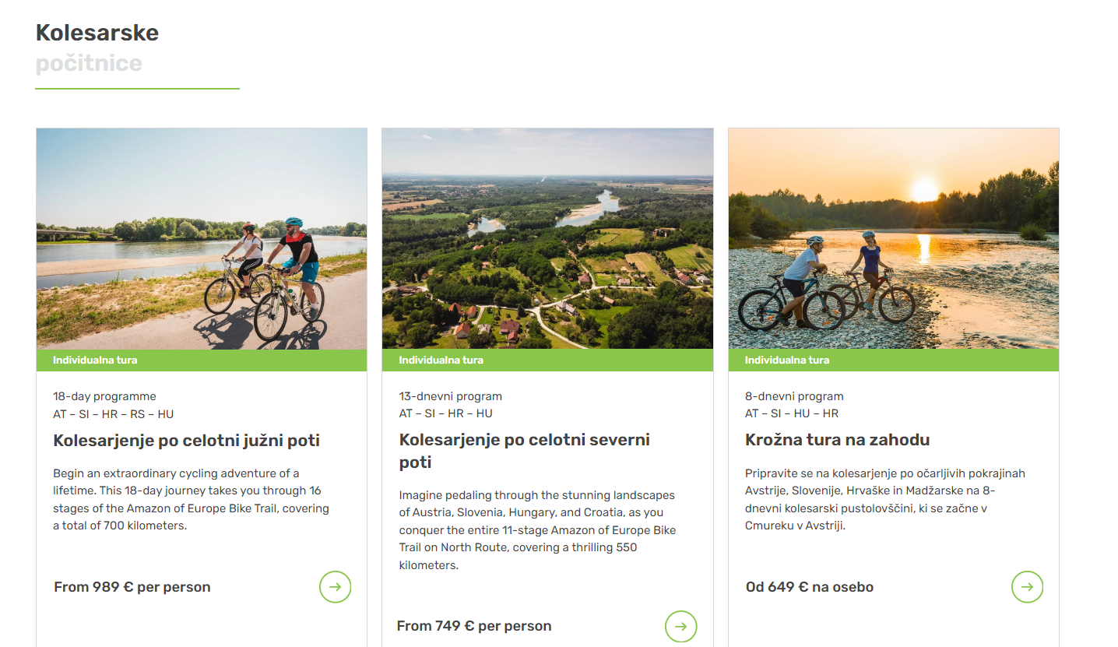Click the 18-day programme text
Viewport: 1118px width, 647px height.
[x=104, y=396]
